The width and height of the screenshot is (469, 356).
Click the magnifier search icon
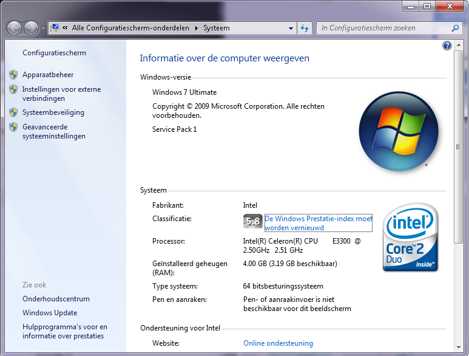455,28
